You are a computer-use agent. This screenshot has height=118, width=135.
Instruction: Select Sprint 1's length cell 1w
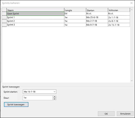75,17
